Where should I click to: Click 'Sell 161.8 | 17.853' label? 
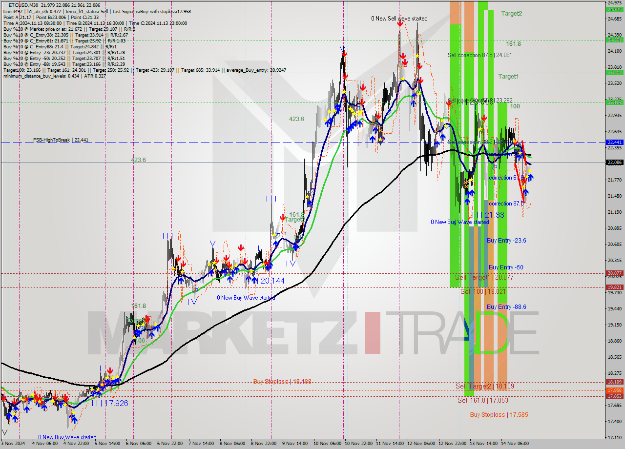tap(482, 400)
